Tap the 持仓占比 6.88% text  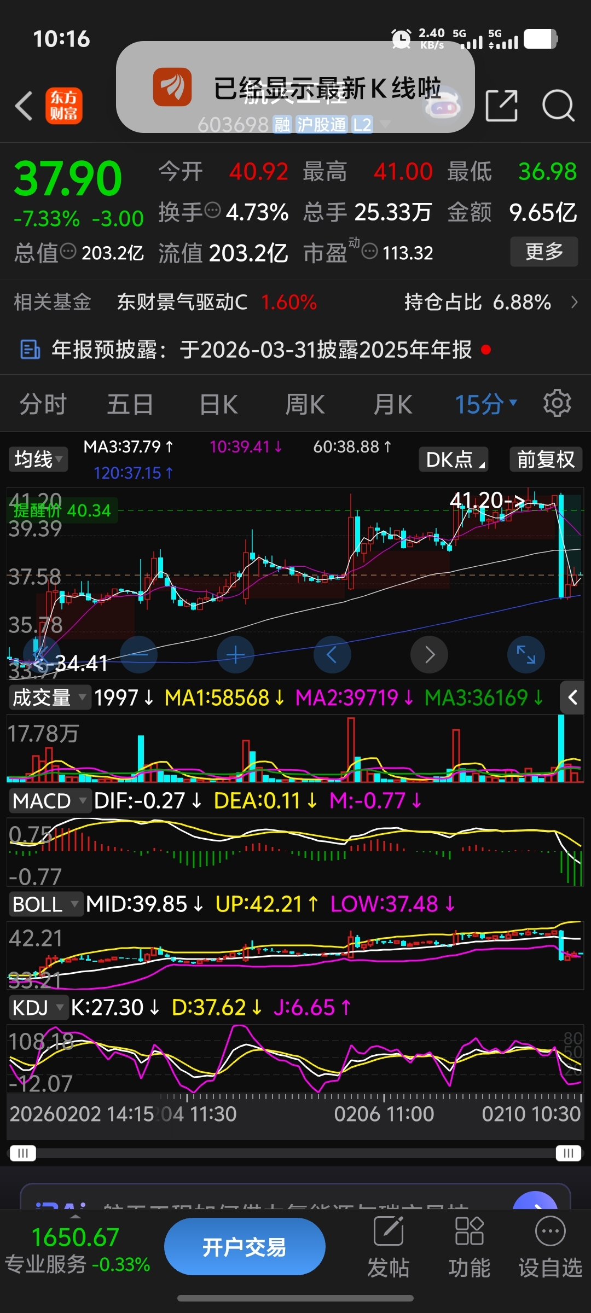[477, 302]
